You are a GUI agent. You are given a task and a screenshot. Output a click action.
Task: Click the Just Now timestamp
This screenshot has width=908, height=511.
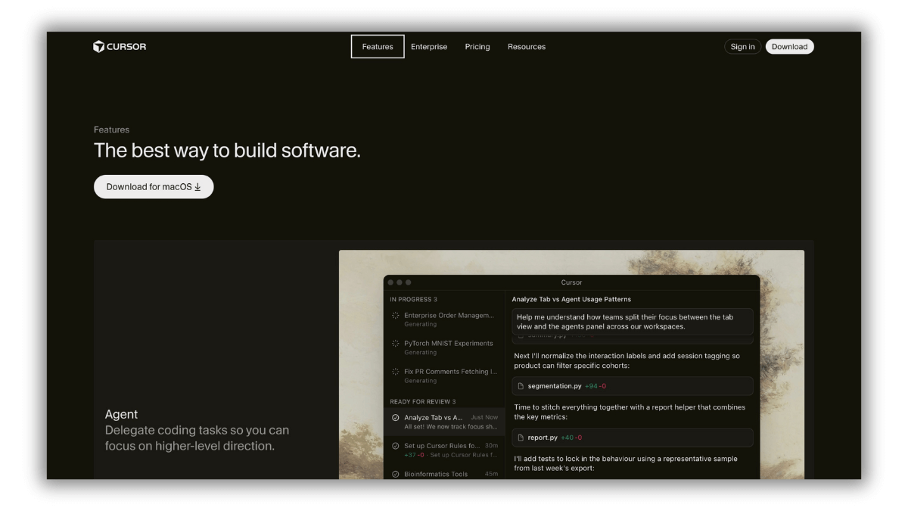pyautogui.click(x=484, y=417)
